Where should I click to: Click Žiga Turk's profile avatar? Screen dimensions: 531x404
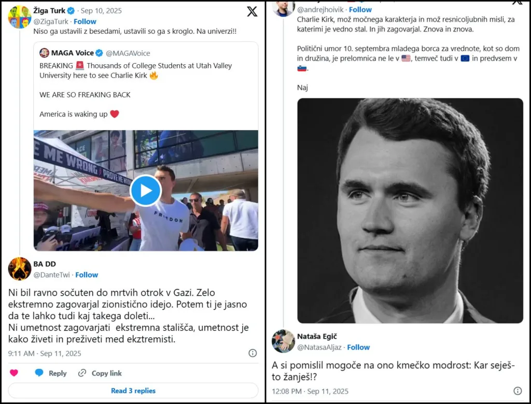click(x=20, y=17)
